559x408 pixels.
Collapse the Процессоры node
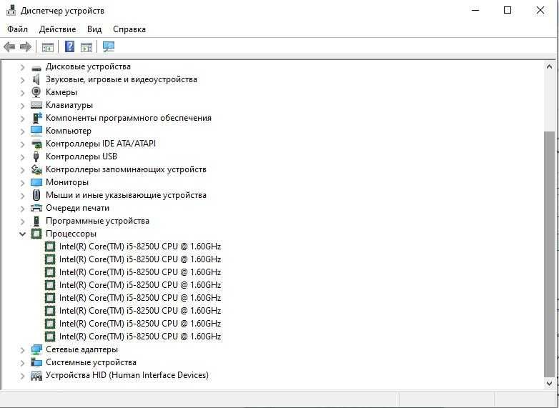tap(22, 234)
